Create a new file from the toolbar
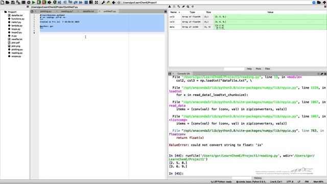The image size is (327, 184). (x=2, y=2)
